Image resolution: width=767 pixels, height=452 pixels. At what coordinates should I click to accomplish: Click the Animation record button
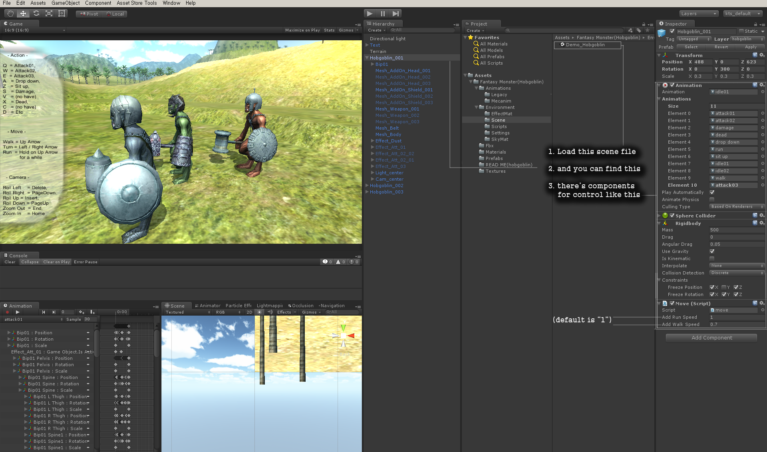(x=7, y=312)
